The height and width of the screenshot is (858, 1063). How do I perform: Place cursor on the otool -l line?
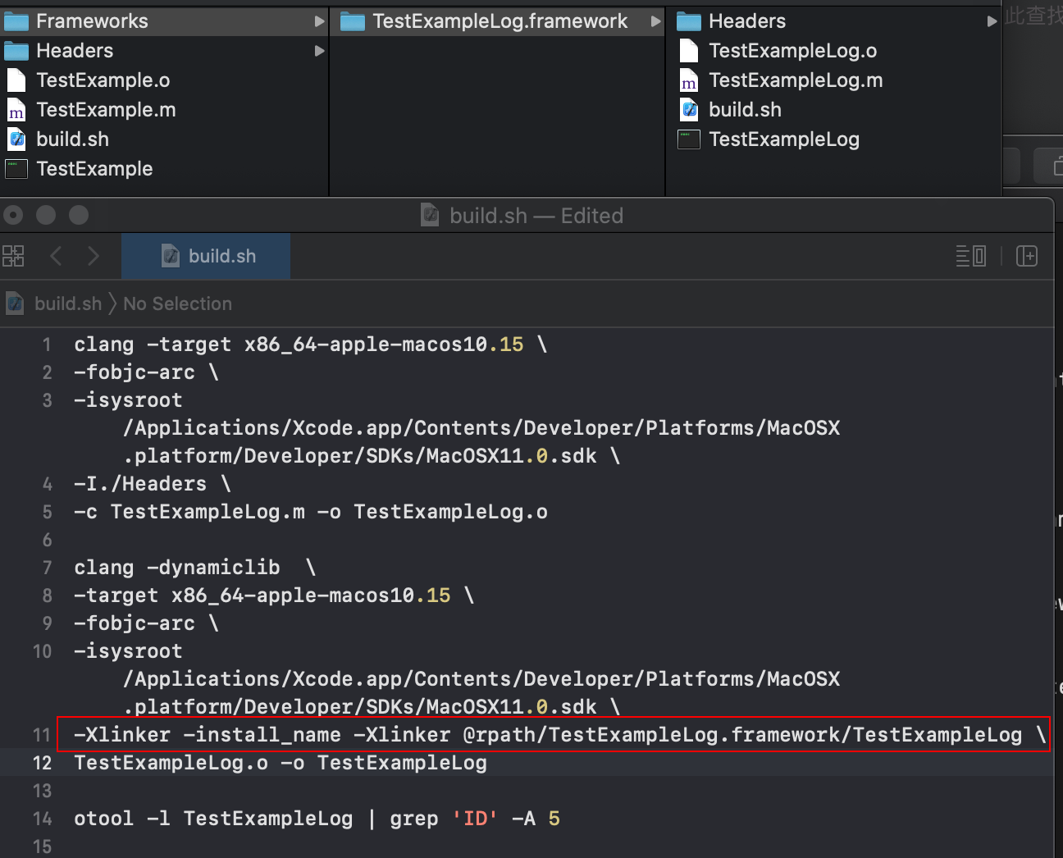pos(317,819)
